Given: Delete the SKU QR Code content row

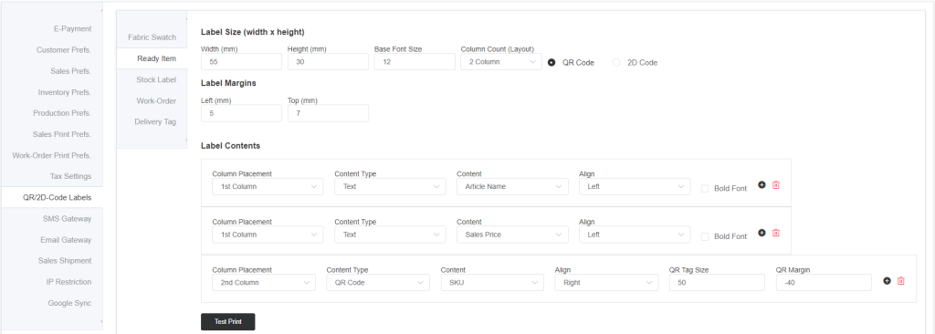Looking at the screenshot, I should pyautogui.click(x=901, y=280).
